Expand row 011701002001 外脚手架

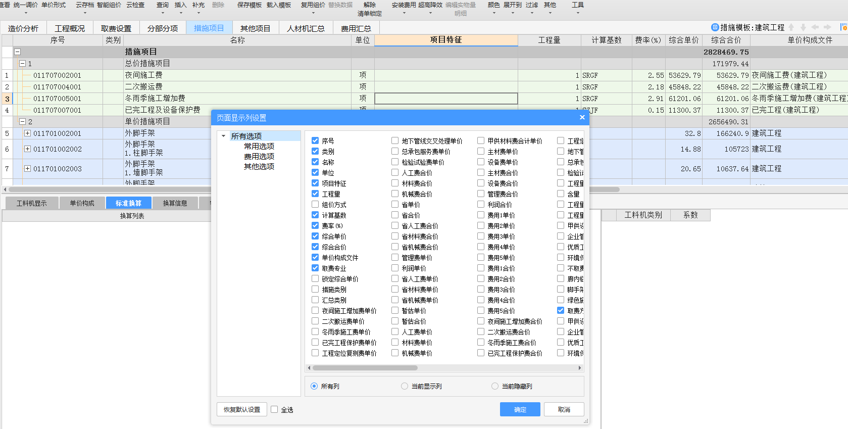[27, 133]
